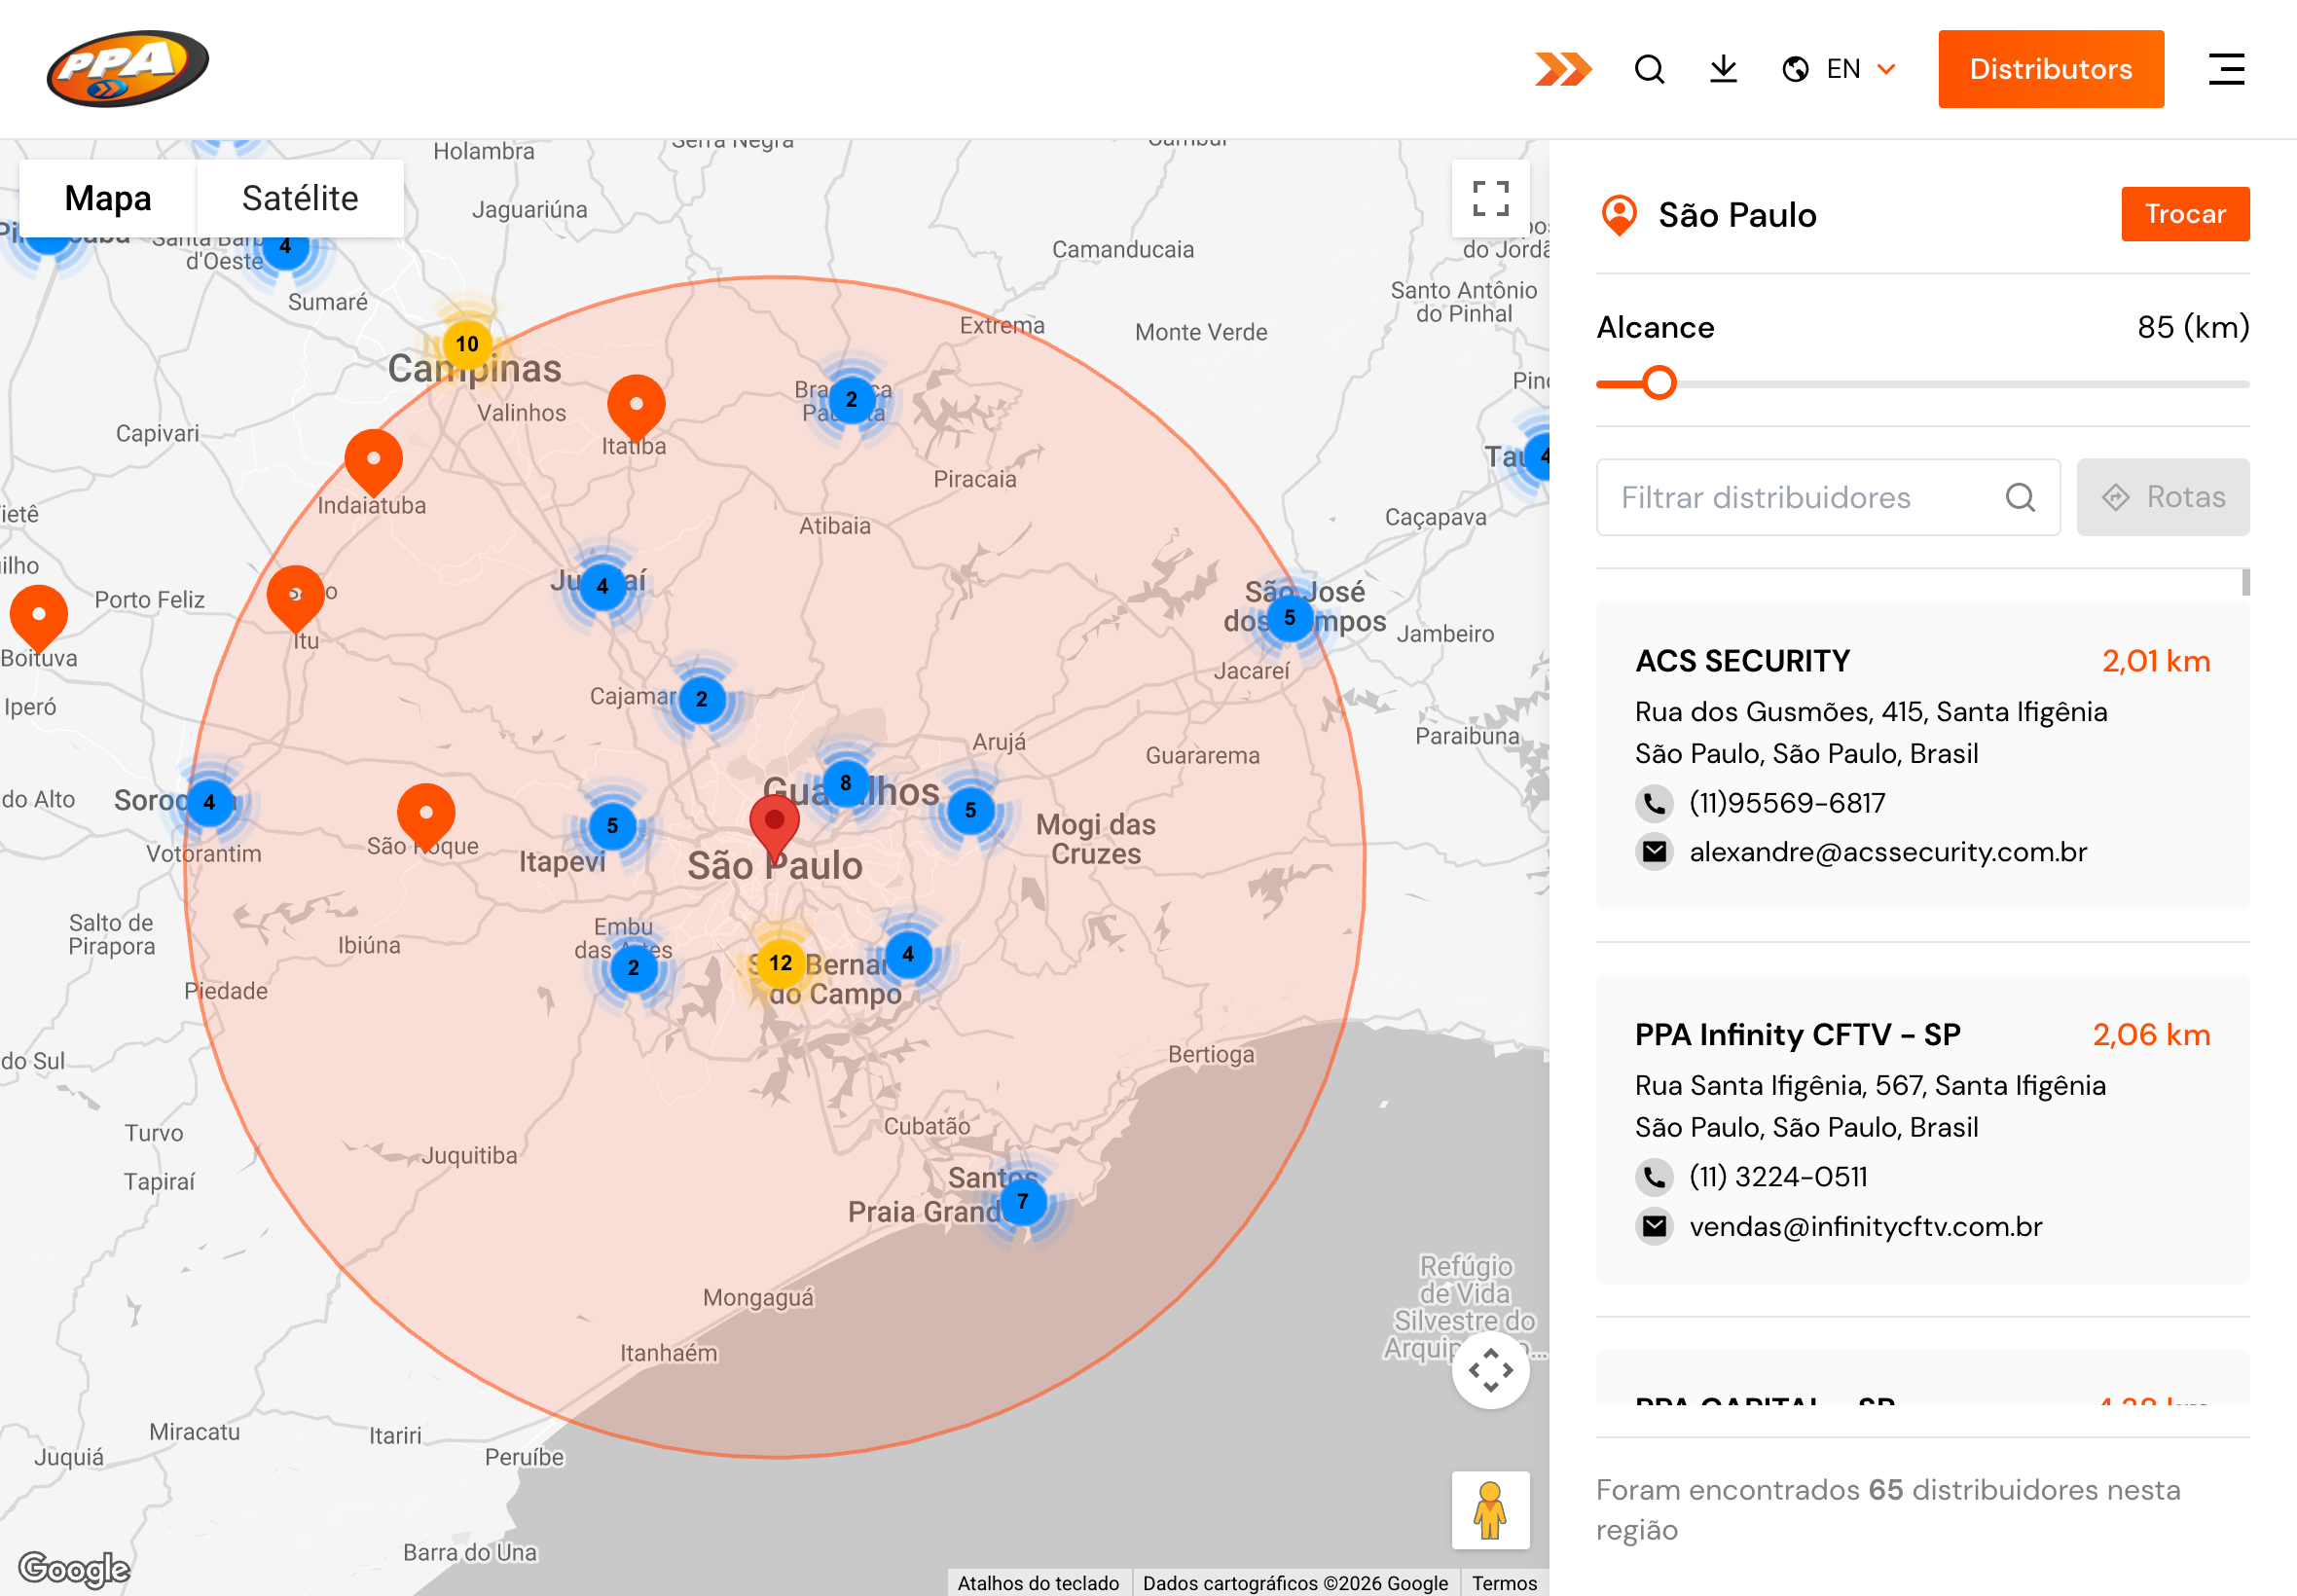
Task: Select the ACS SECURITY distributor card
Action: click(x=1922, y=755)
